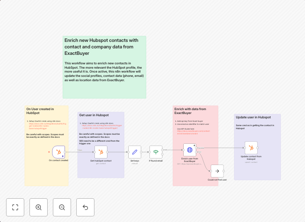Select the Get HubSpot contact node
The image size is (305, 222).
coord(101,152)
